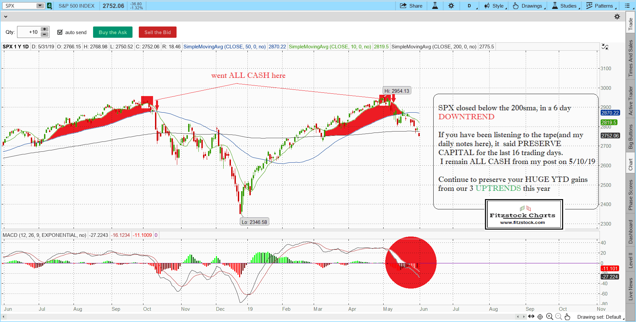Open chart settings gear in top toolbar
This screenshot has height=322, width=636.
451,6
